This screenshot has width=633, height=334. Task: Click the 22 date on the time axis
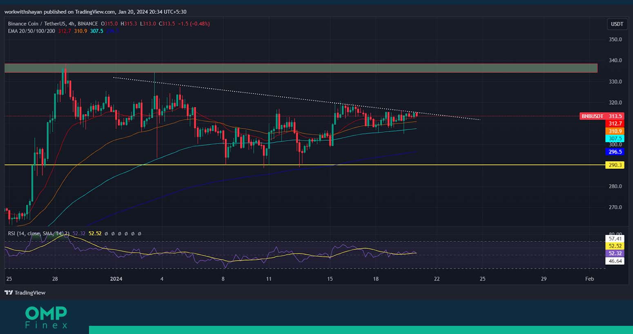[x=437, y=279]
